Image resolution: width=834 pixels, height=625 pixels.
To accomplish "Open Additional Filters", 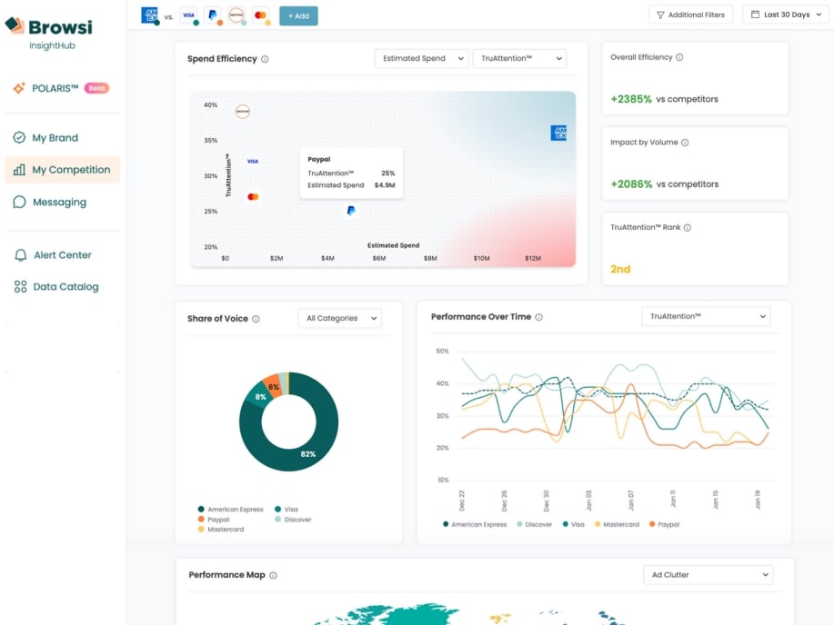I will (690, 15).
